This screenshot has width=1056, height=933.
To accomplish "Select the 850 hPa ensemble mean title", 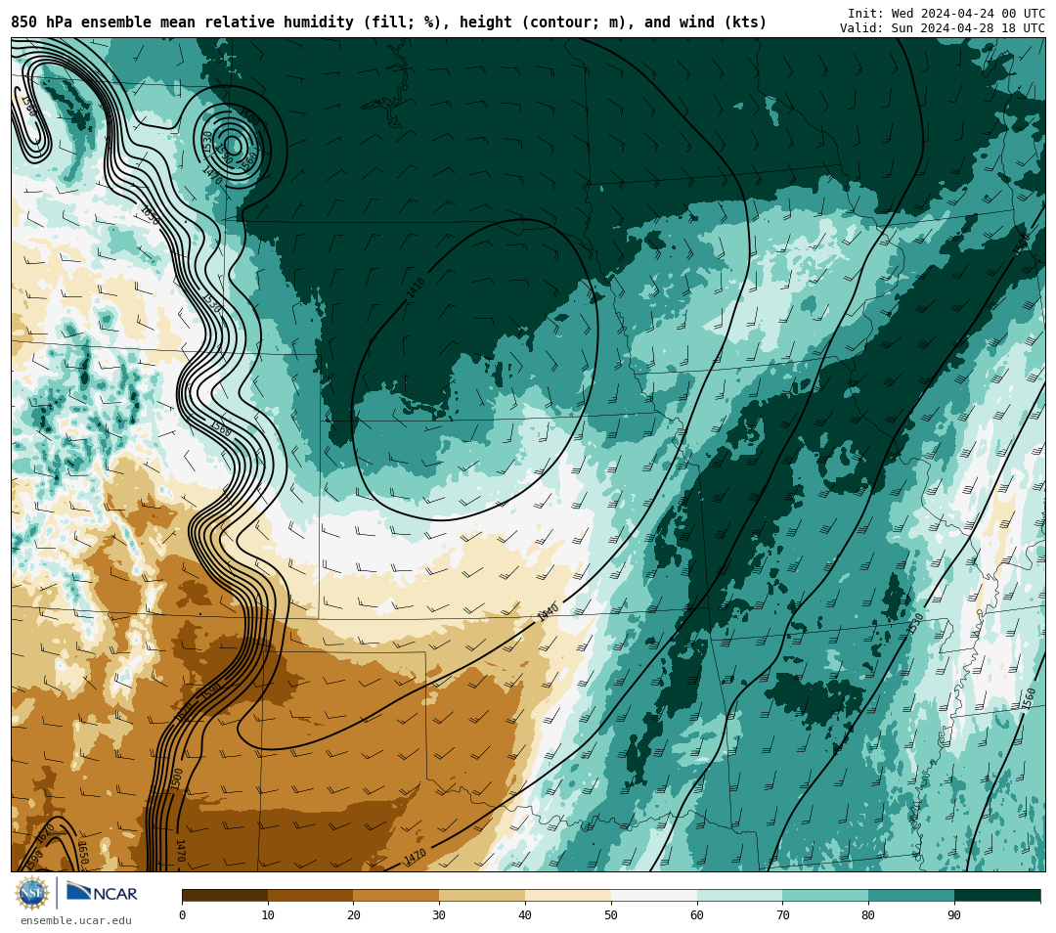I will coord(388,22).
